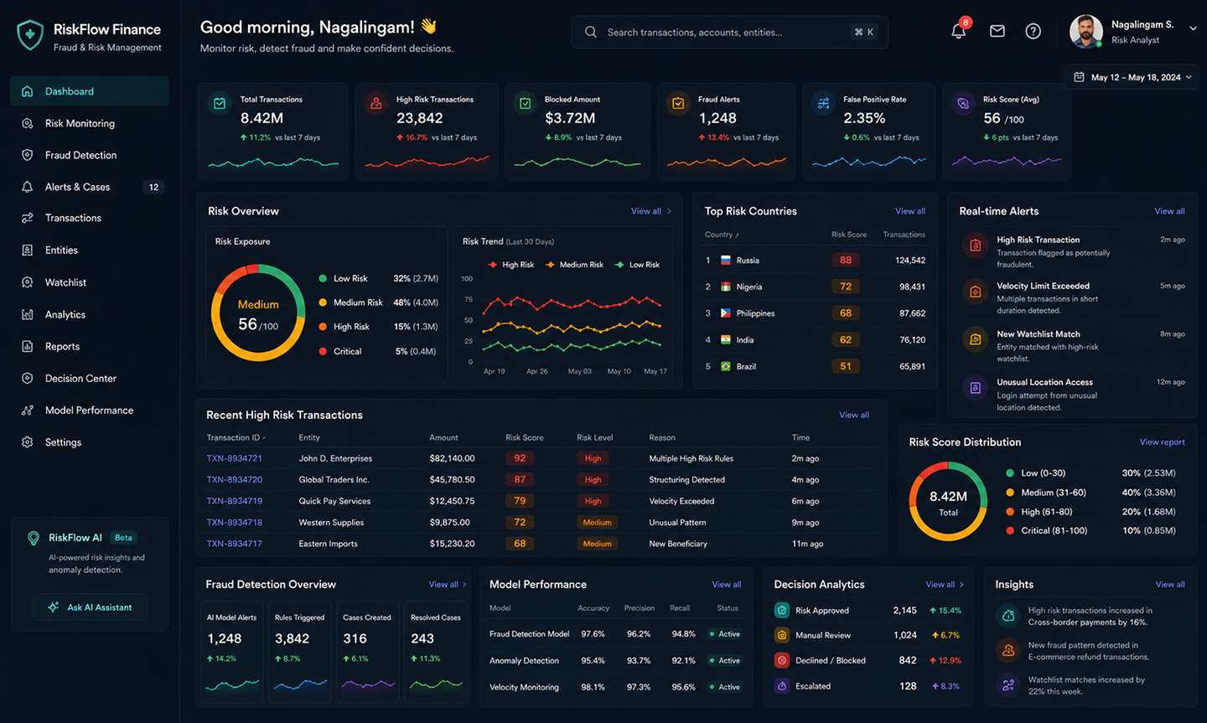Go to Model Performance in the sidebar
Viewport: 1207px width, 723px height.
click(90, 411)
